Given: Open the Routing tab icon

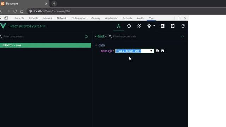Looking at the screenshot, I should tap(149, 26).
